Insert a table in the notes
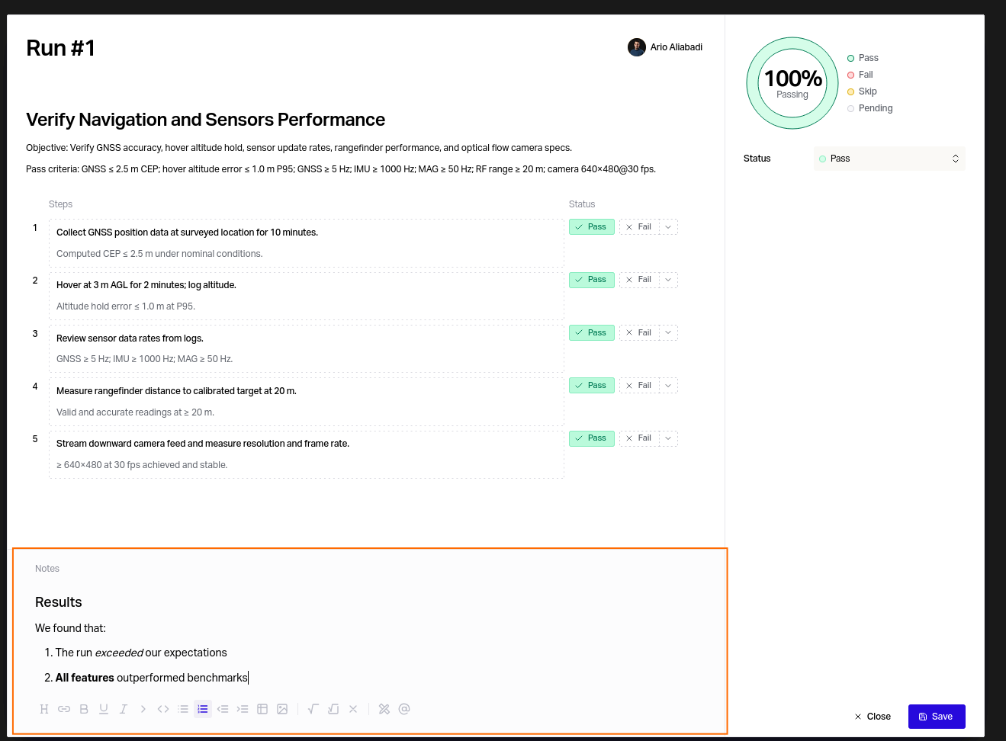 [262, 709]
